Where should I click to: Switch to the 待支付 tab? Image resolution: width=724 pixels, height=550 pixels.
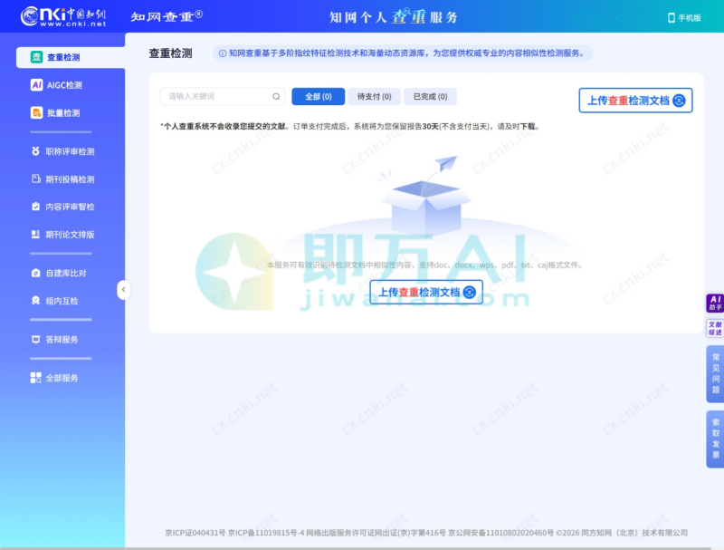click(x=375, y=97)
